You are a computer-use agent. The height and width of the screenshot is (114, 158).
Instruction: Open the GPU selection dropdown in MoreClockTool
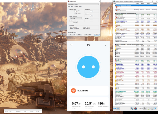point(83,4)
